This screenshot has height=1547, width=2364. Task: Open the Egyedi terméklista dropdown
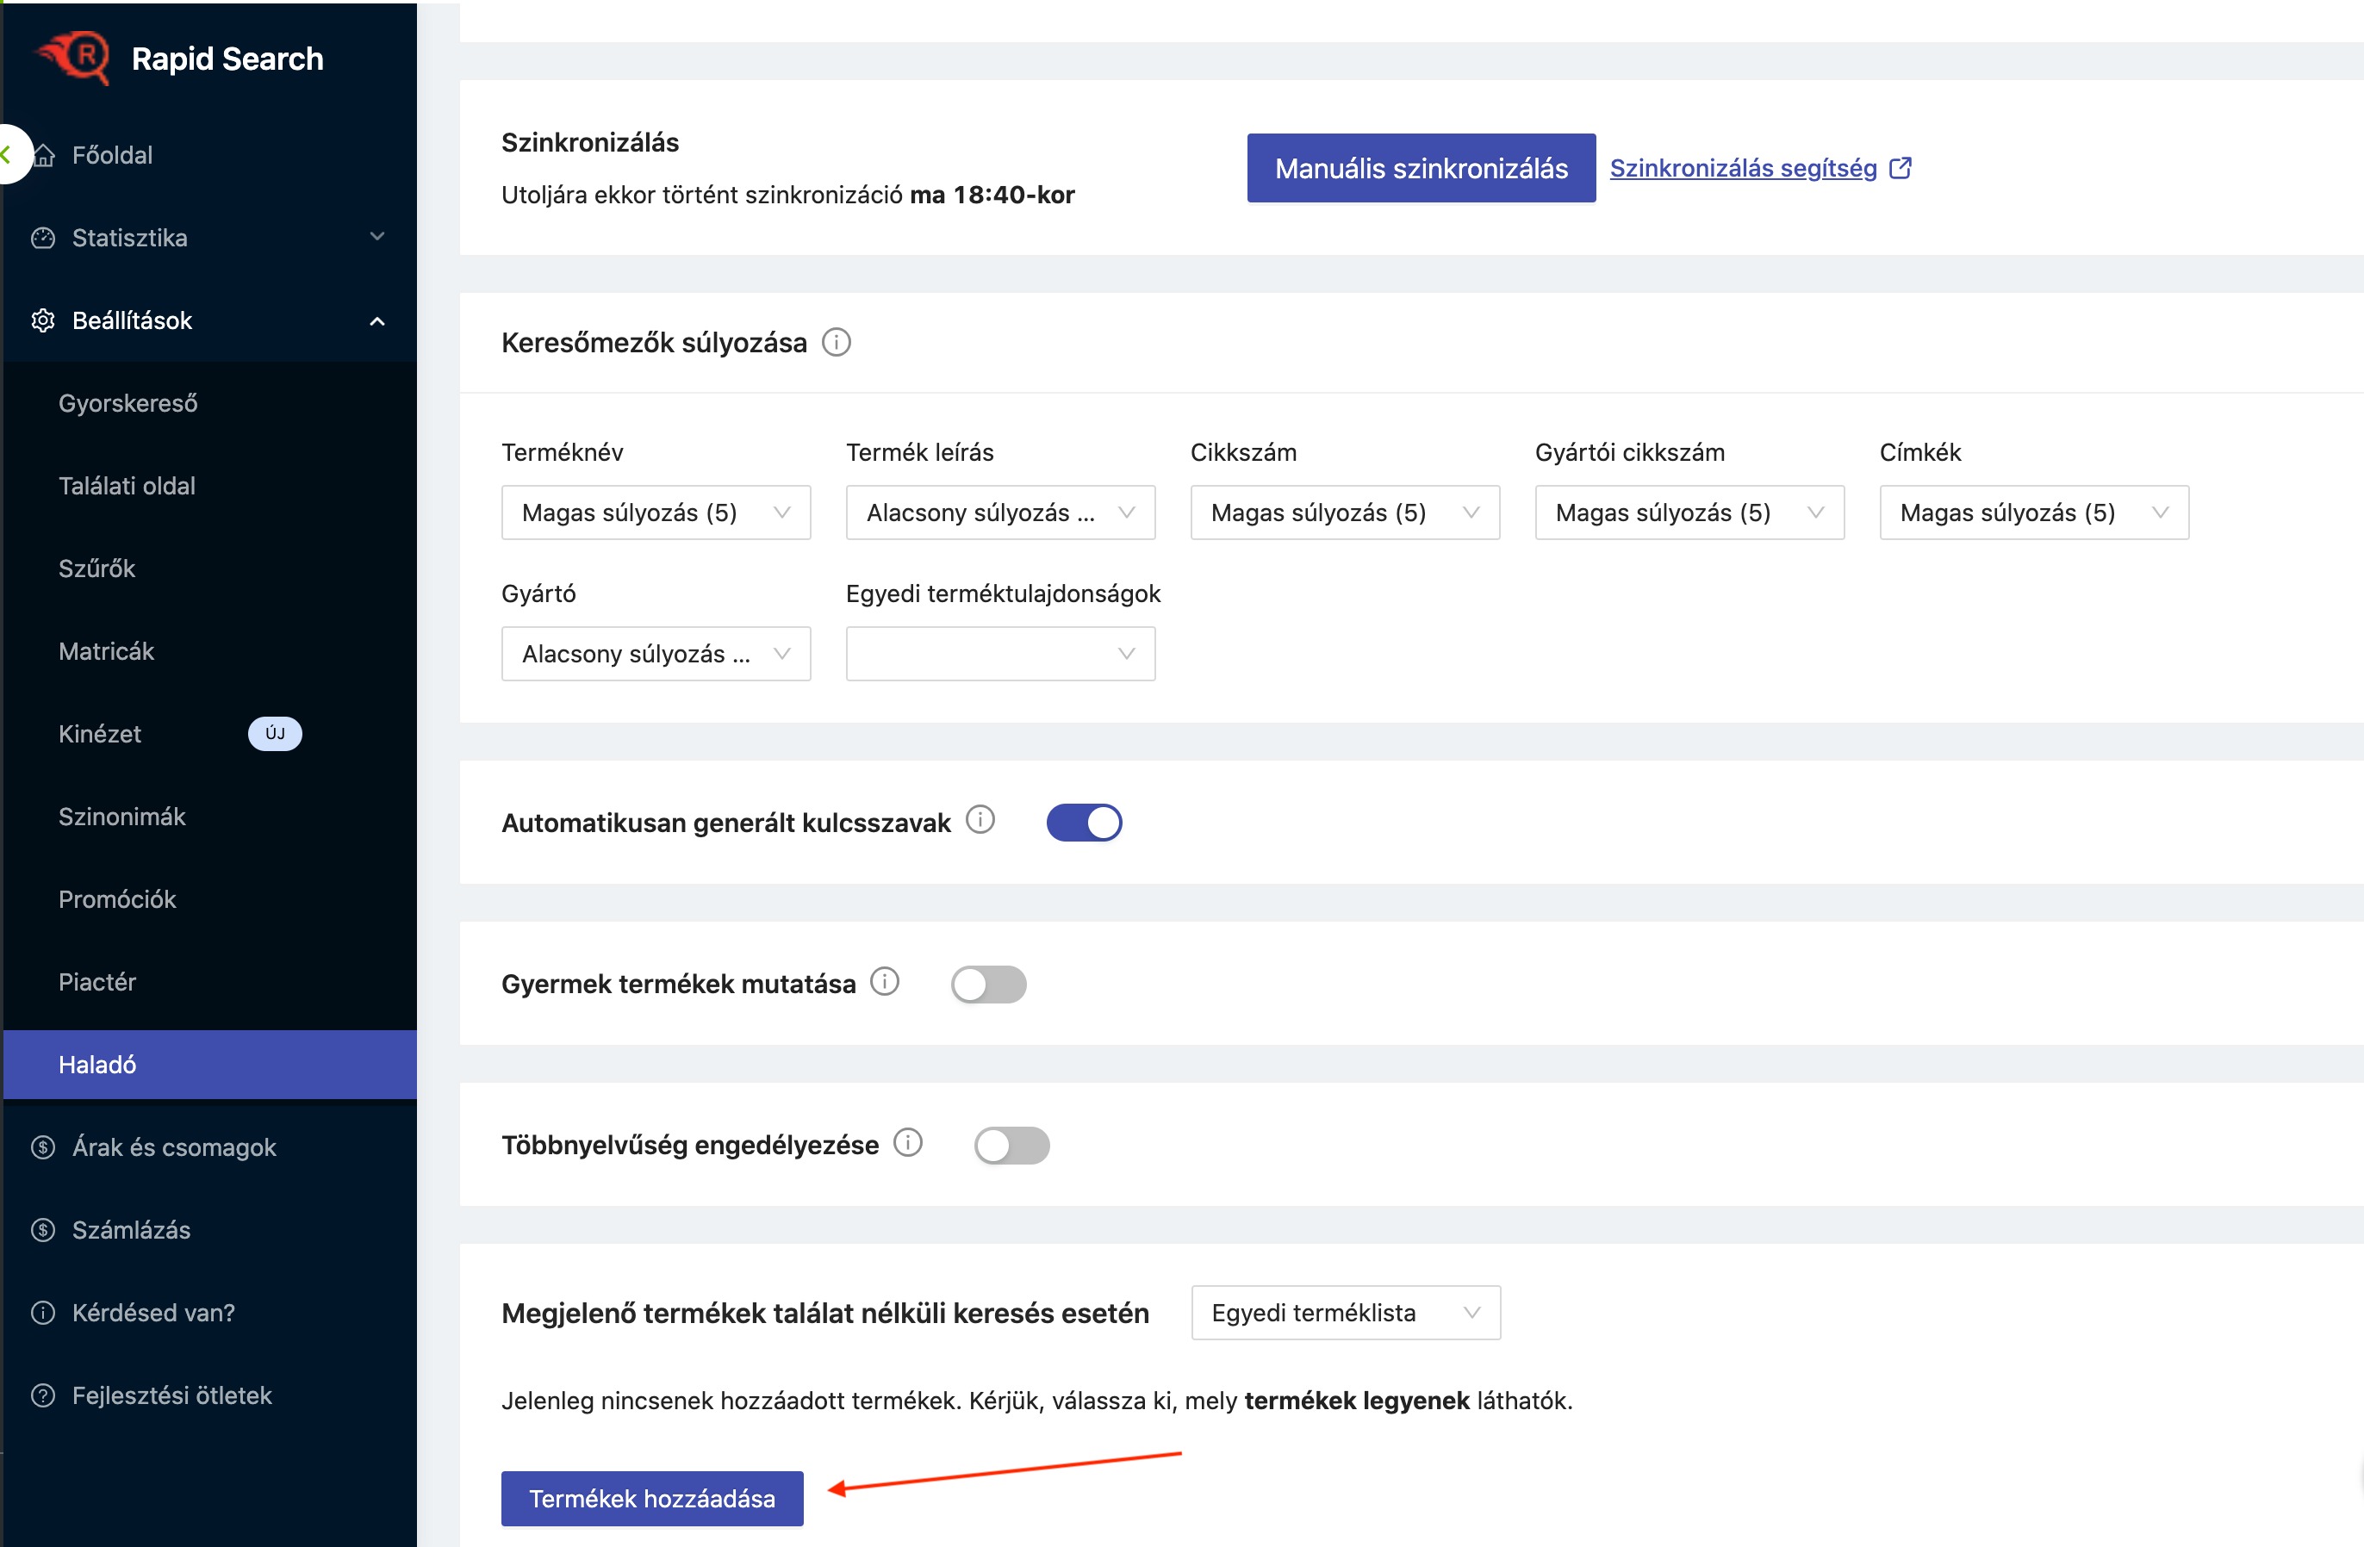click(x=1345, y=1313)
